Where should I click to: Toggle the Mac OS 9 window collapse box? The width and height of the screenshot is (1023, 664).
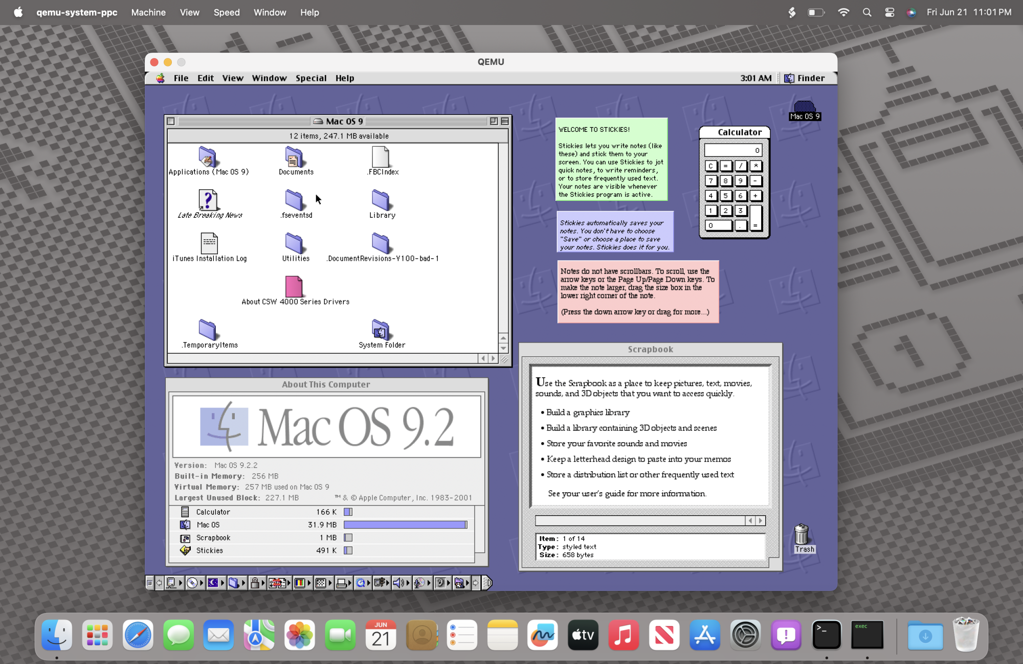[x=505, y=121]
